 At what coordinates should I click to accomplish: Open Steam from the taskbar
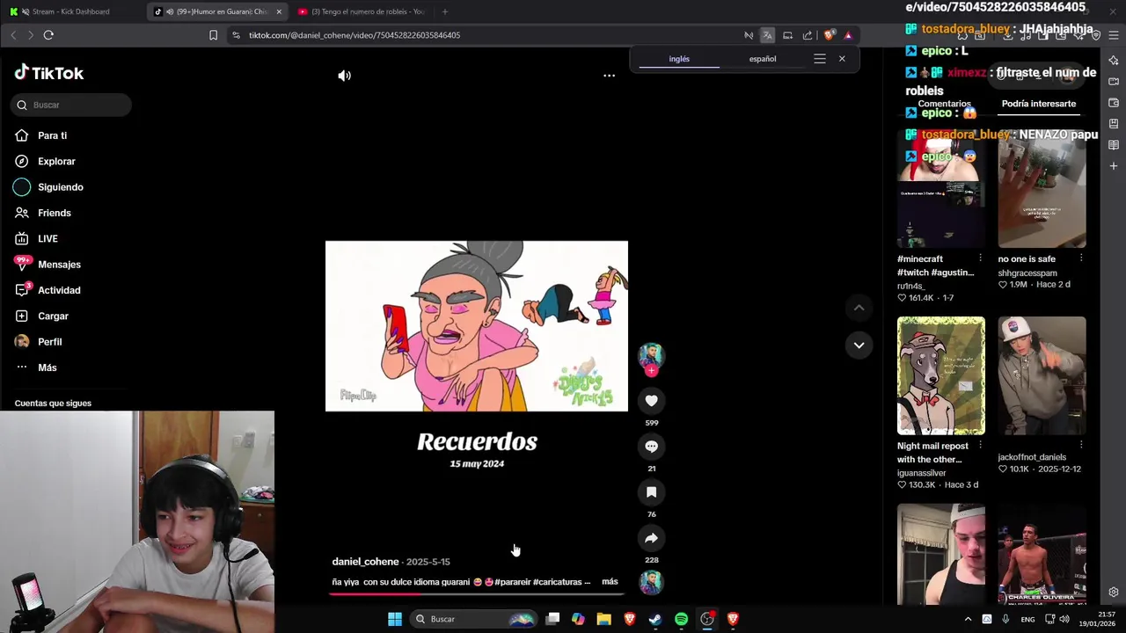(x=655, y=619)
